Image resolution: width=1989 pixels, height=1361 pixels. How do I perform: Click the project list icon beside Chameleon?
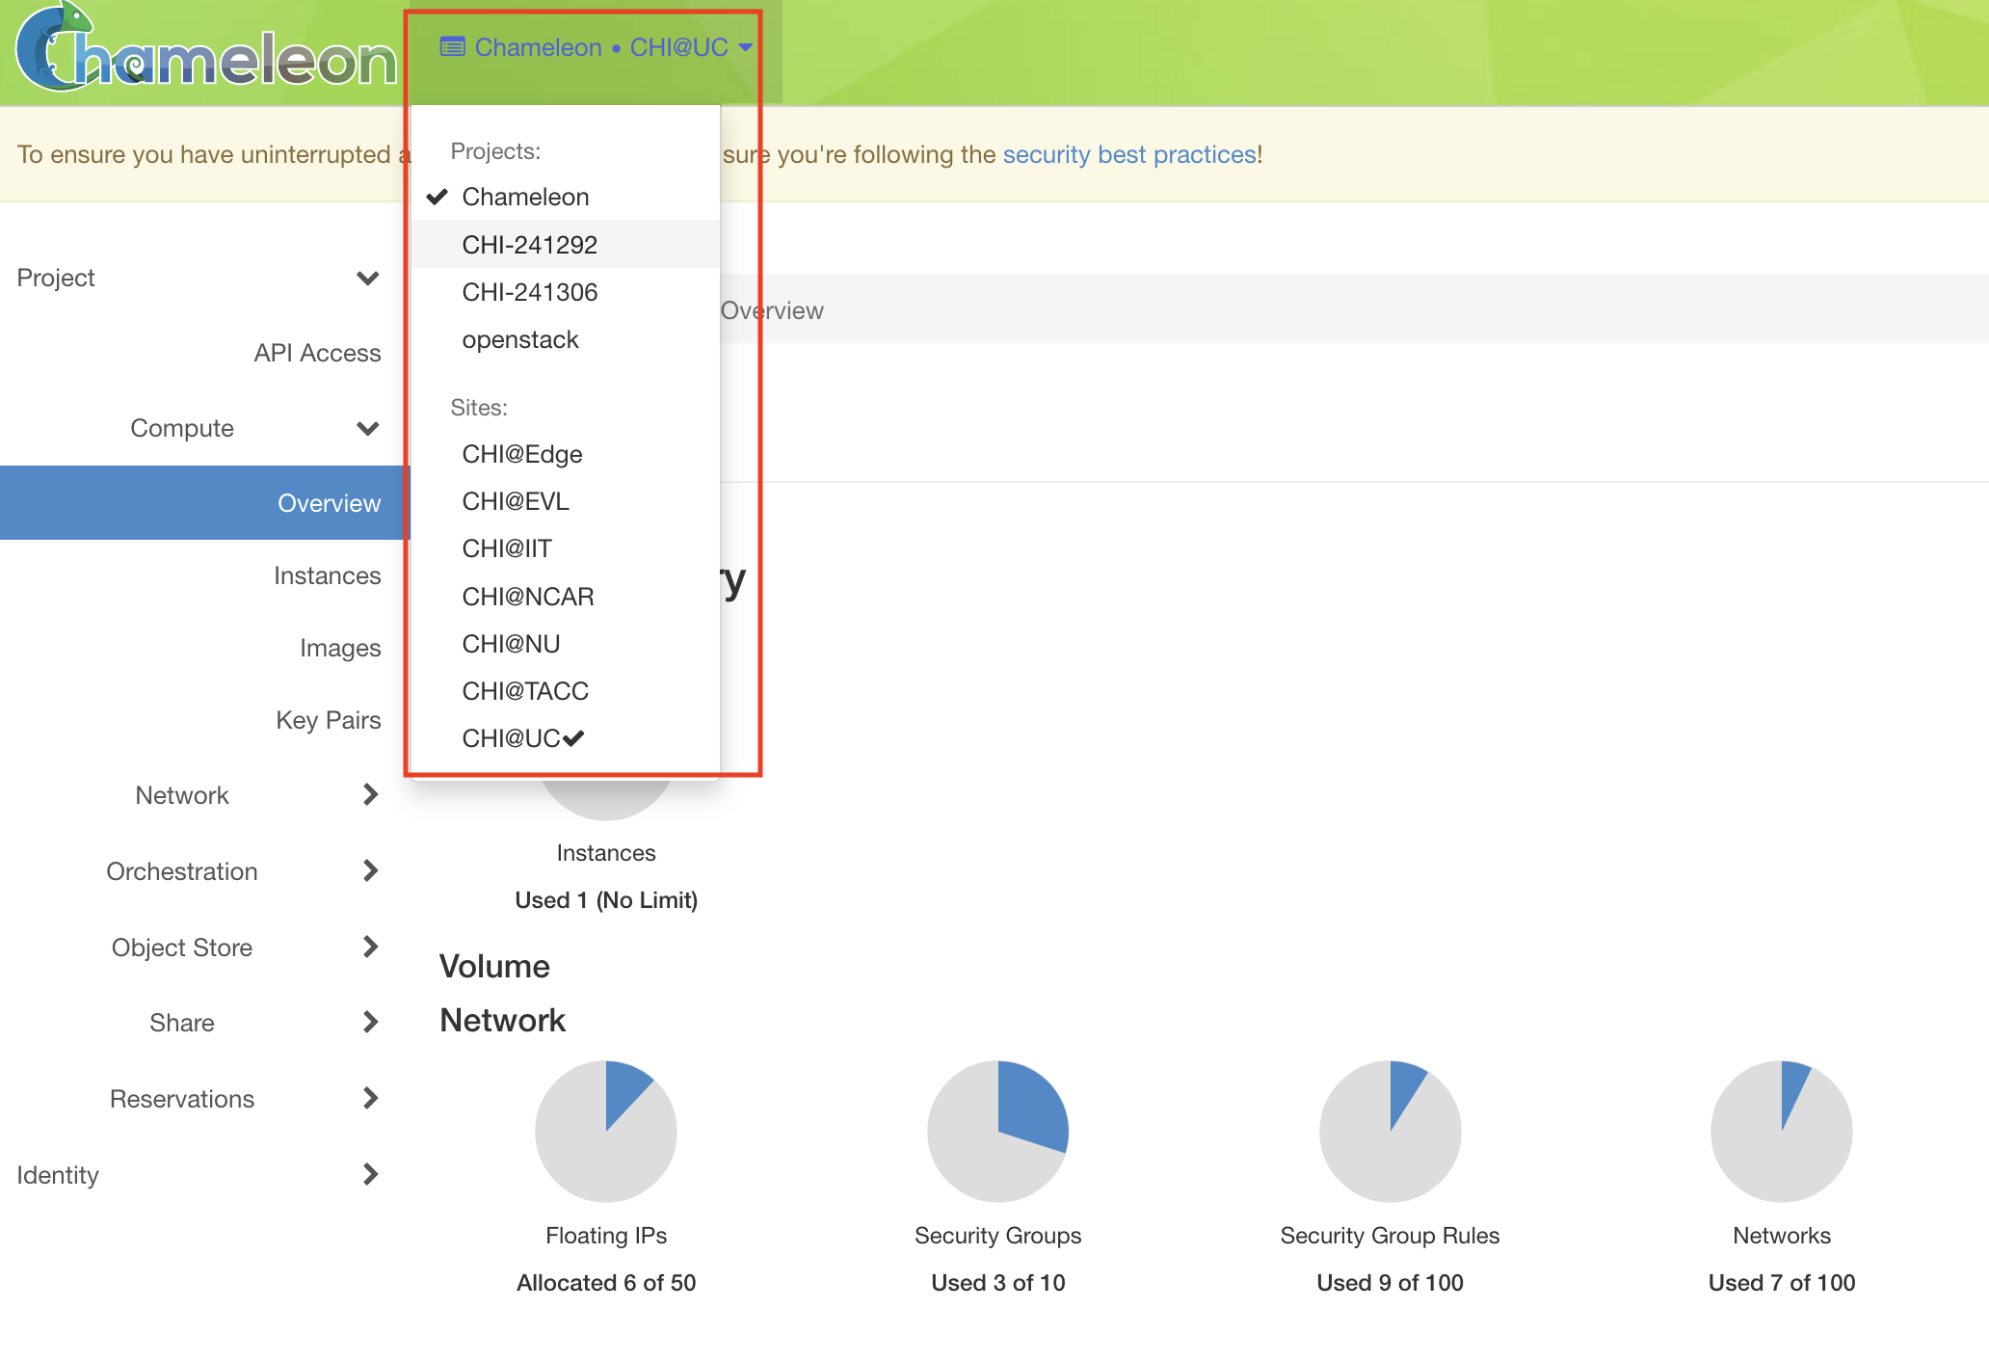pos(452,46)
